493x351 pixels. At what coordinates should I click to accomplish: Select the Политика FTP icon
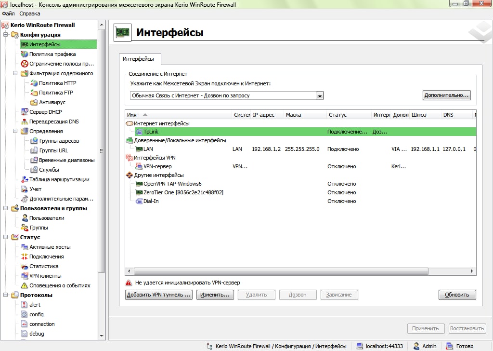34,93
